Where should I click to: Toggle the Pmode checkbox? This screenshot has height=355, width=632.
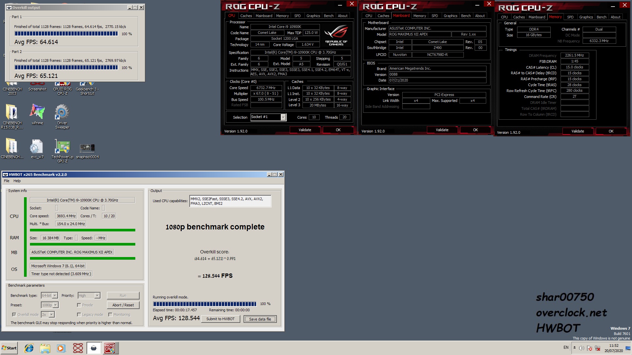(79, 305)
